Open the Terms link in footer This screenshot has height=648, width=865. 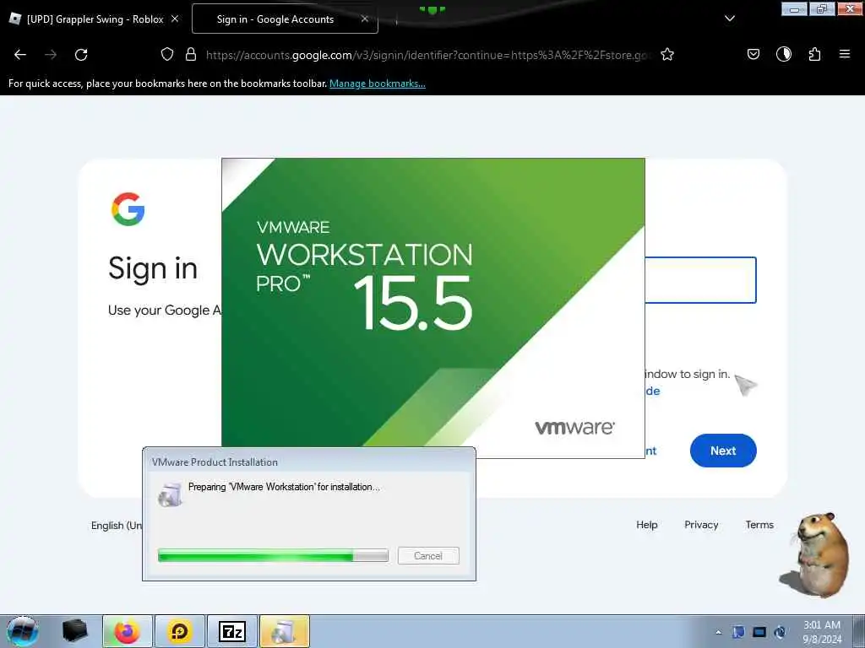click(759, 525)
